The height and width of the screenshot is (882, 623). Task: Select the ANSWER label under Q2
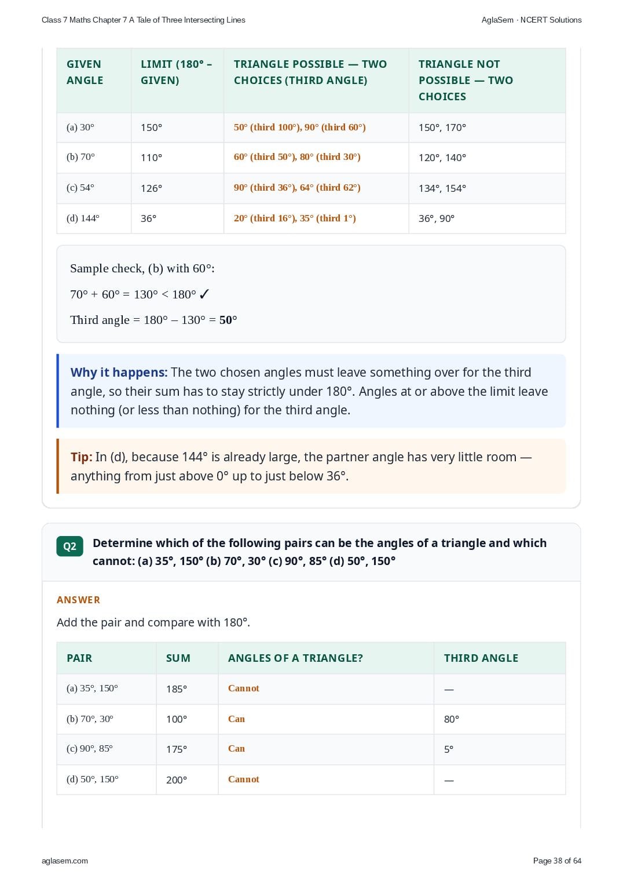(78, 600)
